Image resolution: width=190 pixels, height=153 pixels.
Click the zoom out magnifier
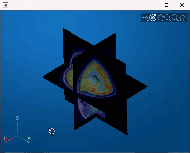[175, 18]
